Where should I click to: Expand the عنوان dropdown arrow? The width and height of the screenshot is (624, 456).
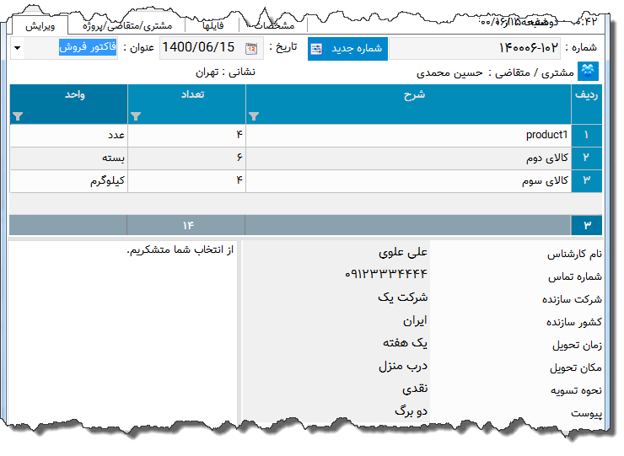pos(17,48)
